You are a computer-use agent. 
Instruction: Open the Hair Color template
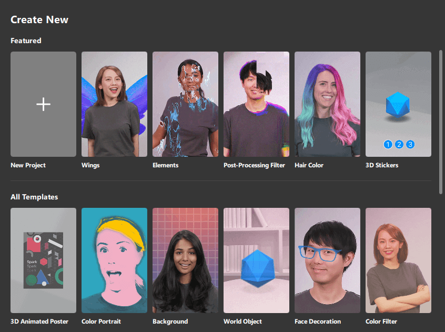(x=327, y=104)
